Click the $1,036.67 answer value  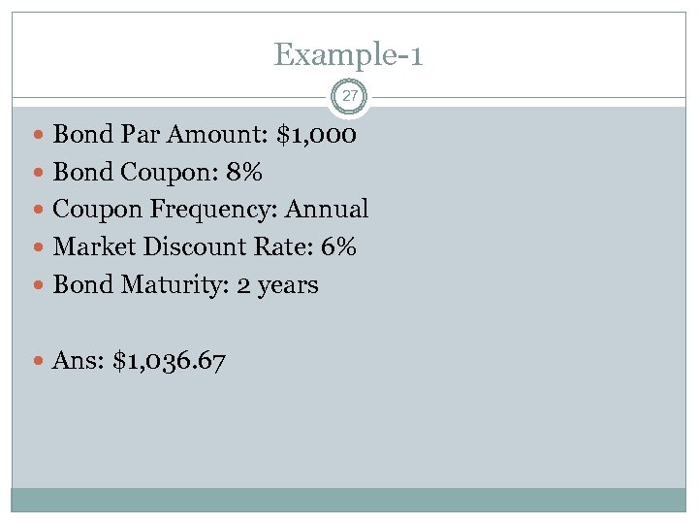click(170, 362)
